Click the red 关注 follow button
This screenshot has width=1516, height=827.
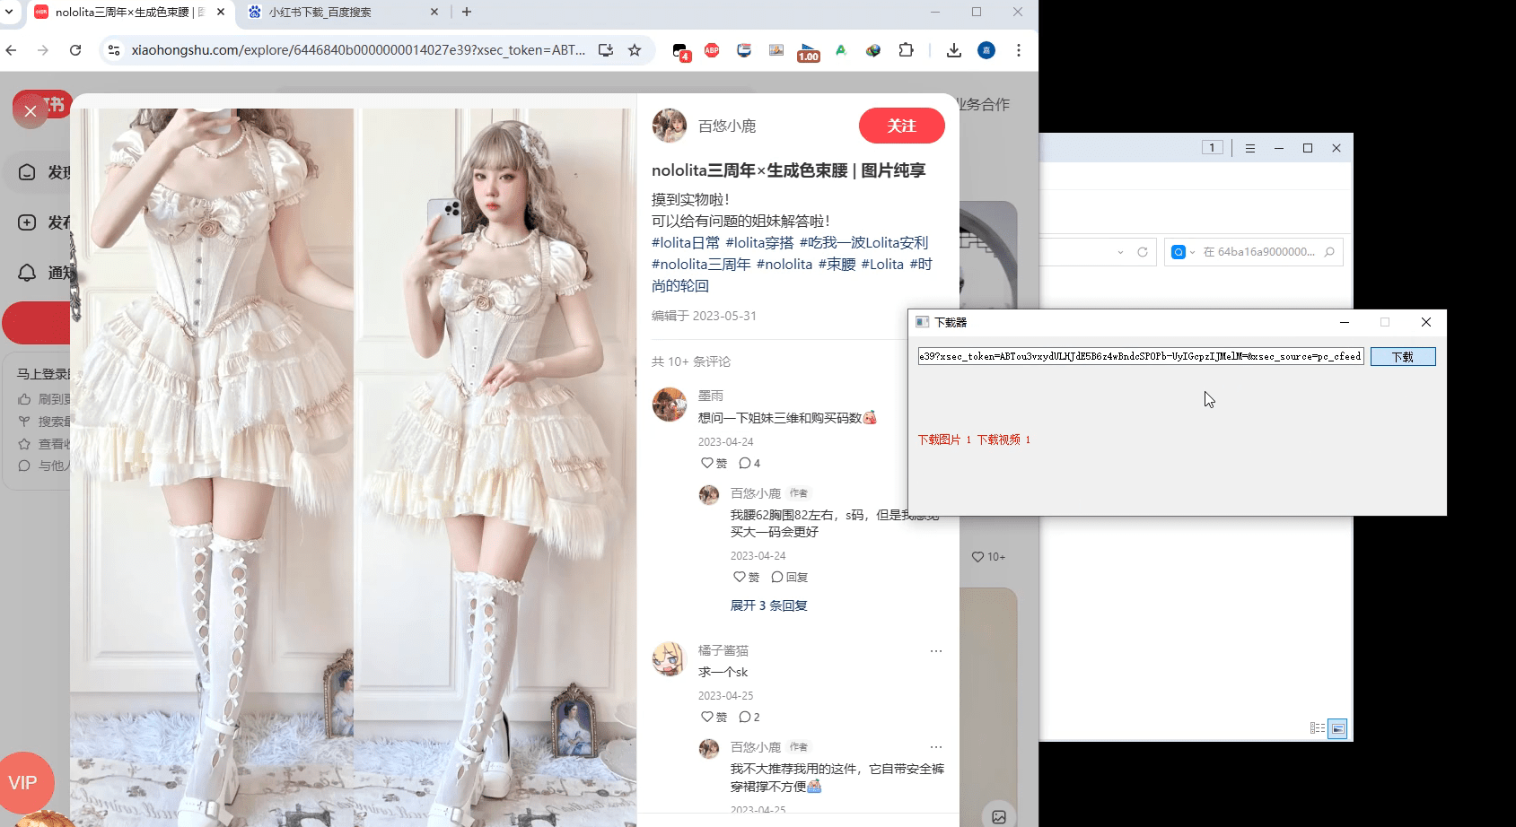901,126
